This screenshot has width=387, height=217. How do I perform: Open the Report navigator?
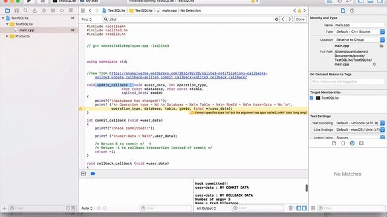coord(71,11)
